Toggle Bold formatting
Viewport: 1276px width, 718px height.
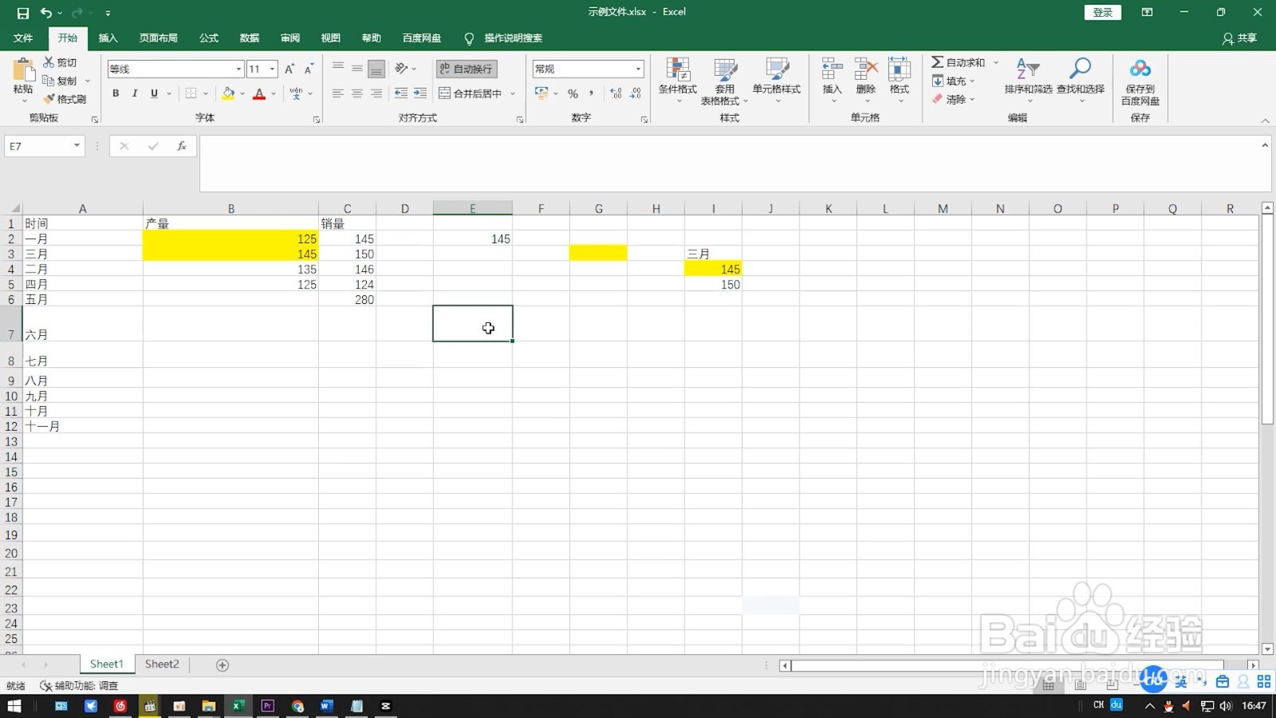tap(116, 93)
